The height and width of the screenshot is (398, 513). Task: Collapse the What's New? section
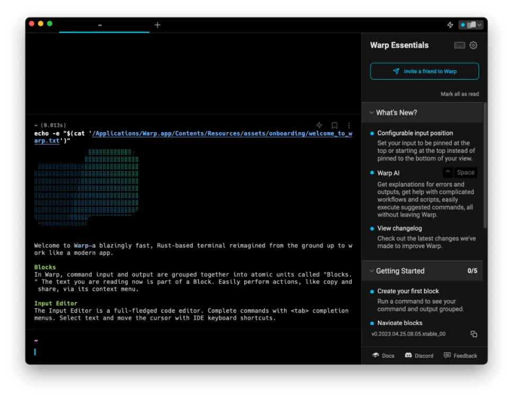422,113
